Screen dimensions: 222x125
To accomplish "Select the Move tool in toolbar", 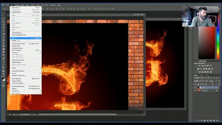I will pyautogui.click(x=3, y=15).
